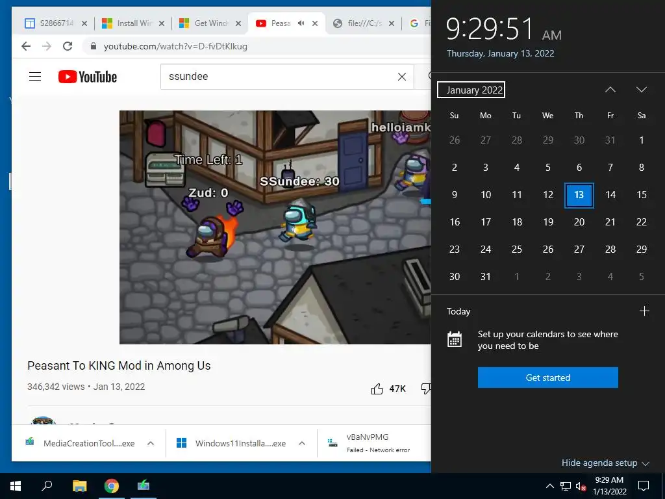Click the YouTube logo
The width and height of the screenshot is (665, 499).
[88, 77]
